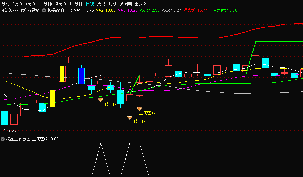Click the 极品双响二代 indicator name
Image resolution: width=303 pixels, height=177 pixels.
click(x=60, y=10)
